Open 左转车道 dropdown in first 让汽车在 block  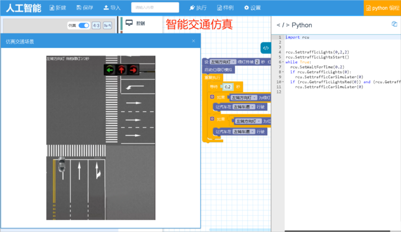click(x=244, y=107)
